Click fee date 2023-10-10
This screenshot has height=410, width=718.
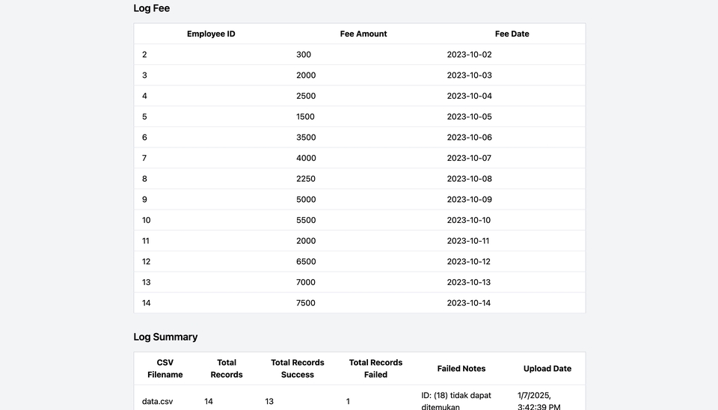click(x=468, y=220)
